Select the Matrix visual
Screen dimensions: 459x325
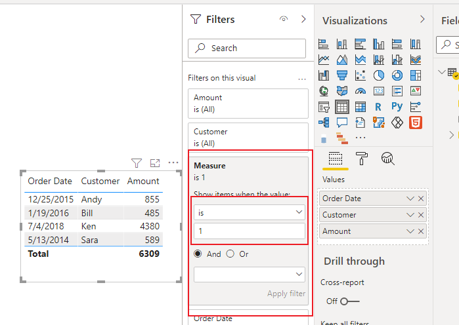point(361,107)
